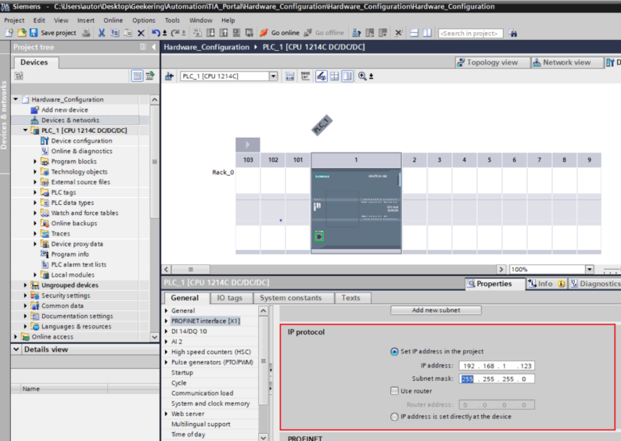Click the Paste icon in toolbar
The image size is (621, 441).
click(127, 33)
